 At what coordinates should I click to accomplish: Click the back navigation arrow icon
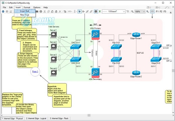pyautogui.click(x=3, y=11)
